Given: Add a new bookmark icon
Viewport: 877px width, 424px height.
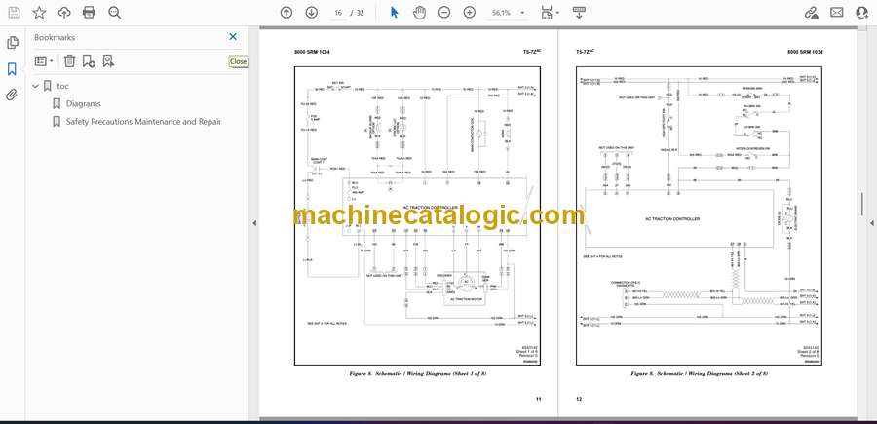Looking at the screenshot, I should click(x=89, y=61).
